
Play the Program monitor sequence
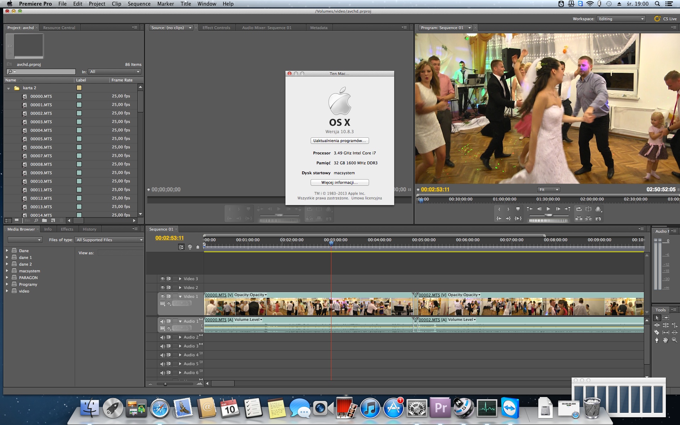click(x=548, y=209)
